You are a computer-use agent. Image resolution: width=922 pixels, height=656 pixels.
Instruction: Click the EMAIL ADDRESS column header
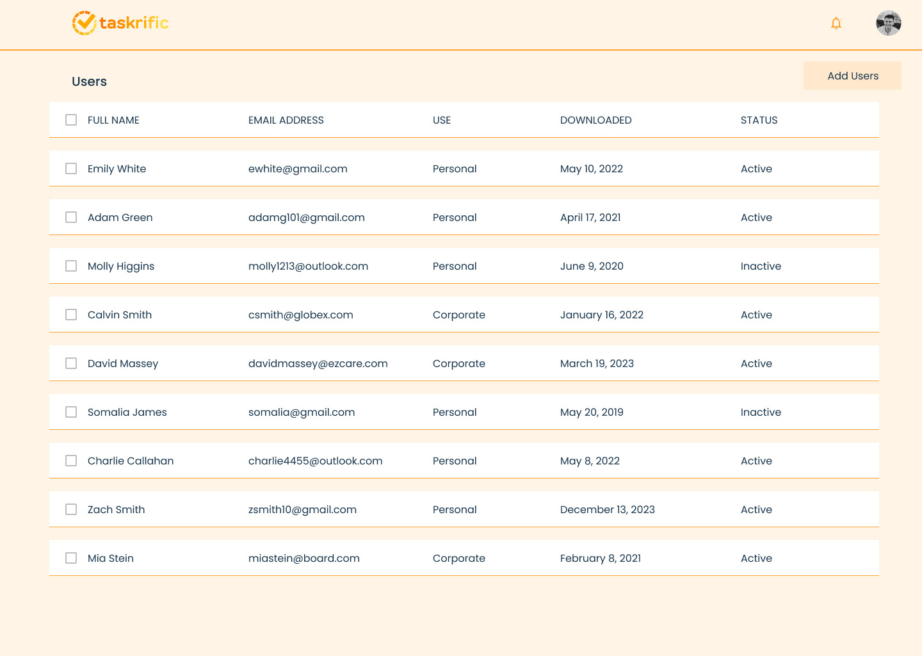pos(286,120)
